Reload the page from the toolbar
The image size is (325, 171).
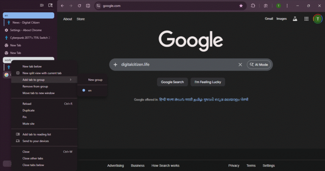(x=80, y=6)
